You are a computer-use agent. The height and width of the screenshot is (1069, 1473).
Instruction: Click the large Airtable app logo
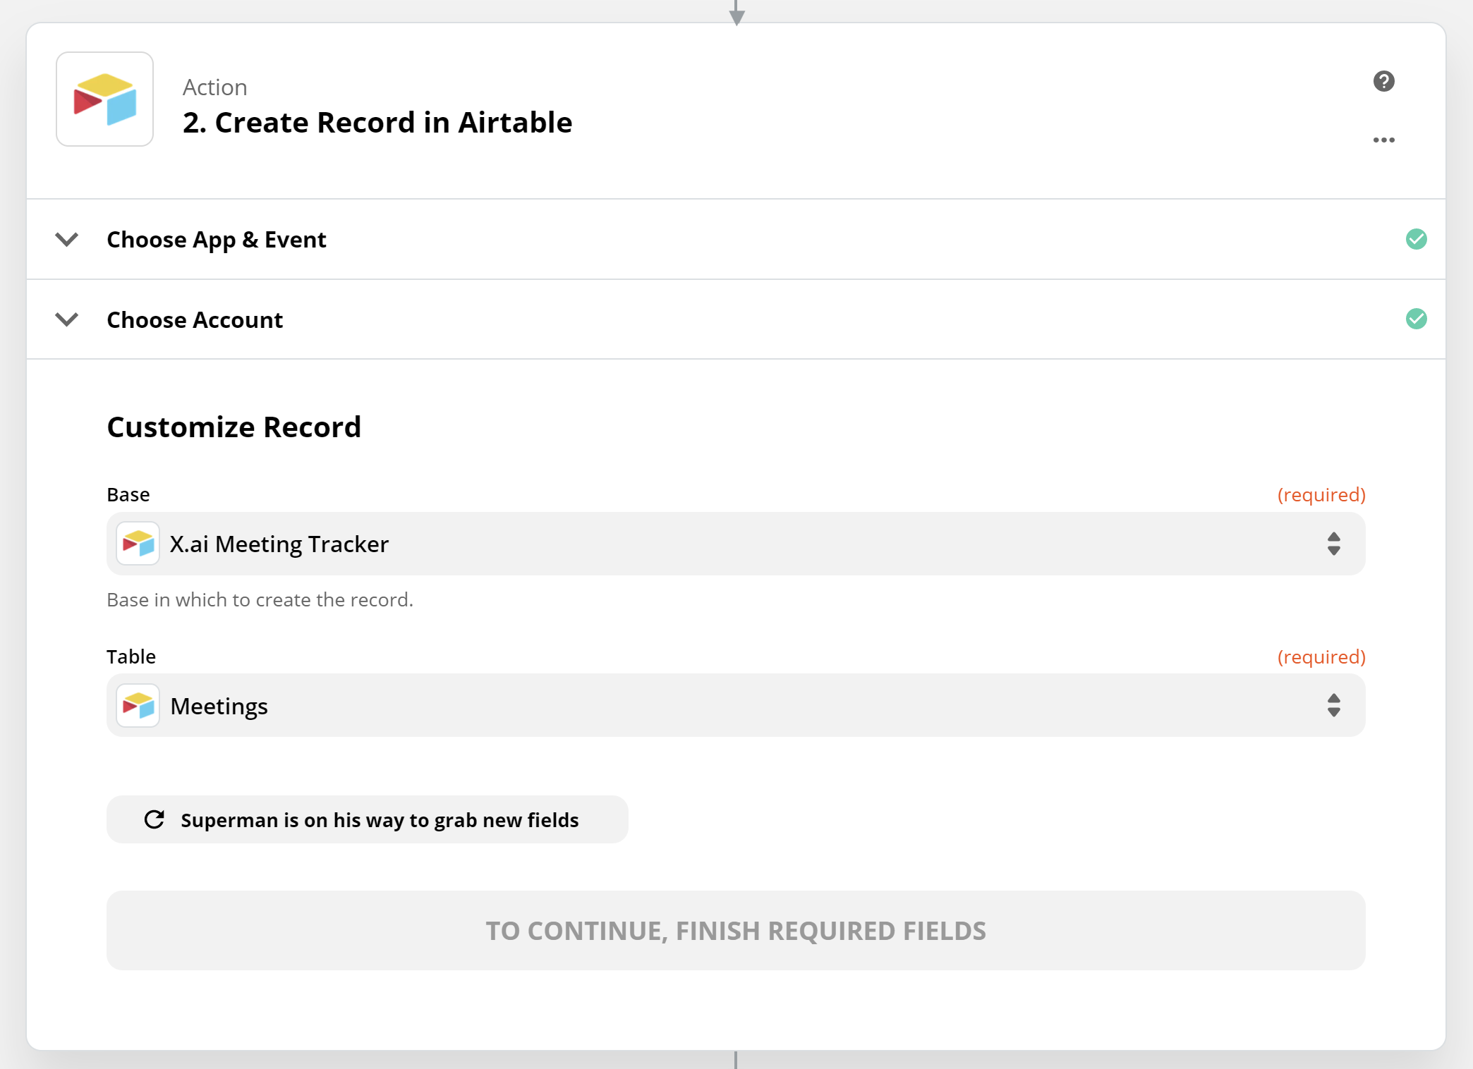click(104, 99)
